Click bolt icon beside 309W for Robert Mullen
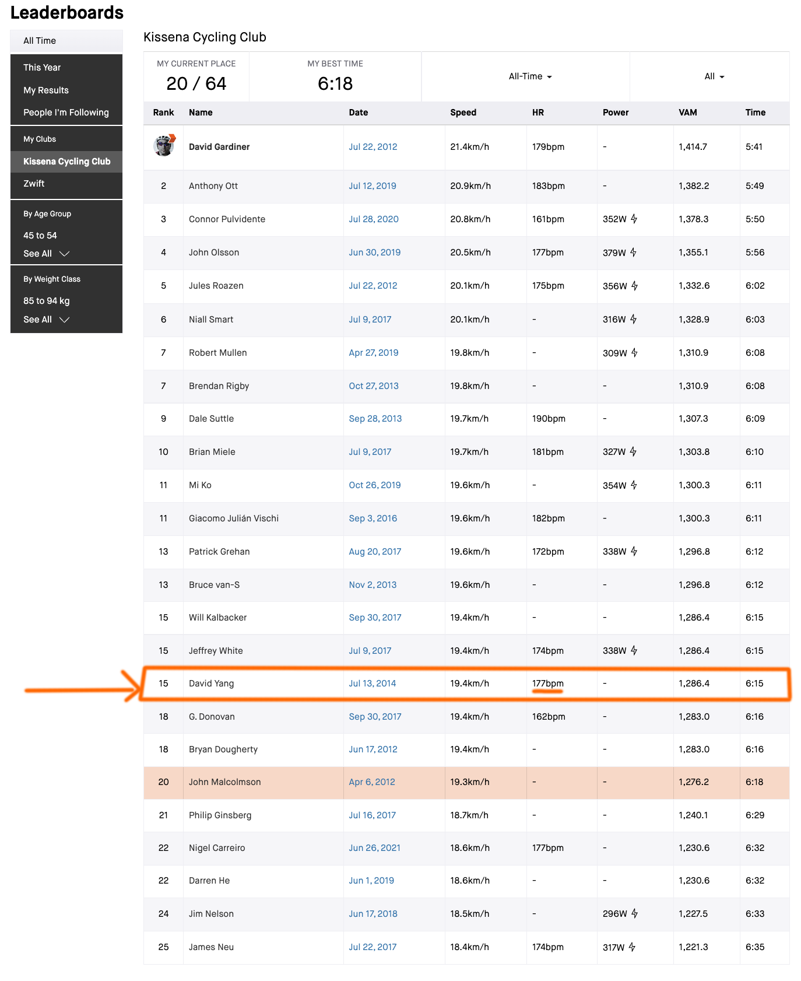801x981 pixels. click(x=634, y=352)
